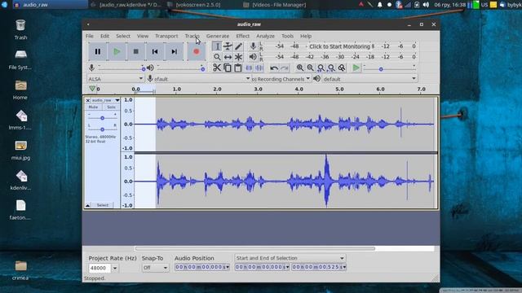This screenshot has height=293, width=522.
Task: Choose the Time Shift tool
Action: [228, 57]
